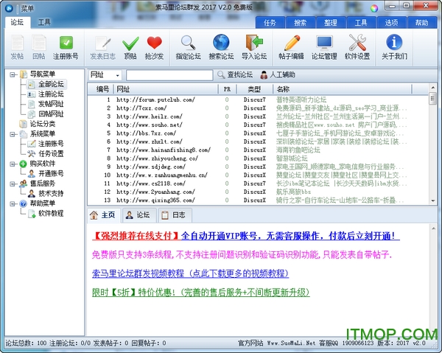
Task: Open 论坛管理 monitor icon
Action: coord(324,47)
